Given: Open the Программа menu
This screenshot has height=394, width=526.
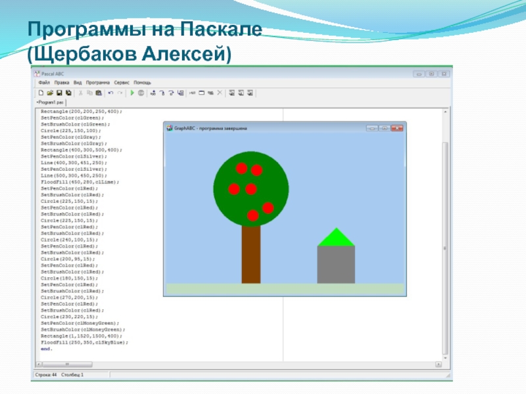Looking at the screenshot, I should coord(97,83).
